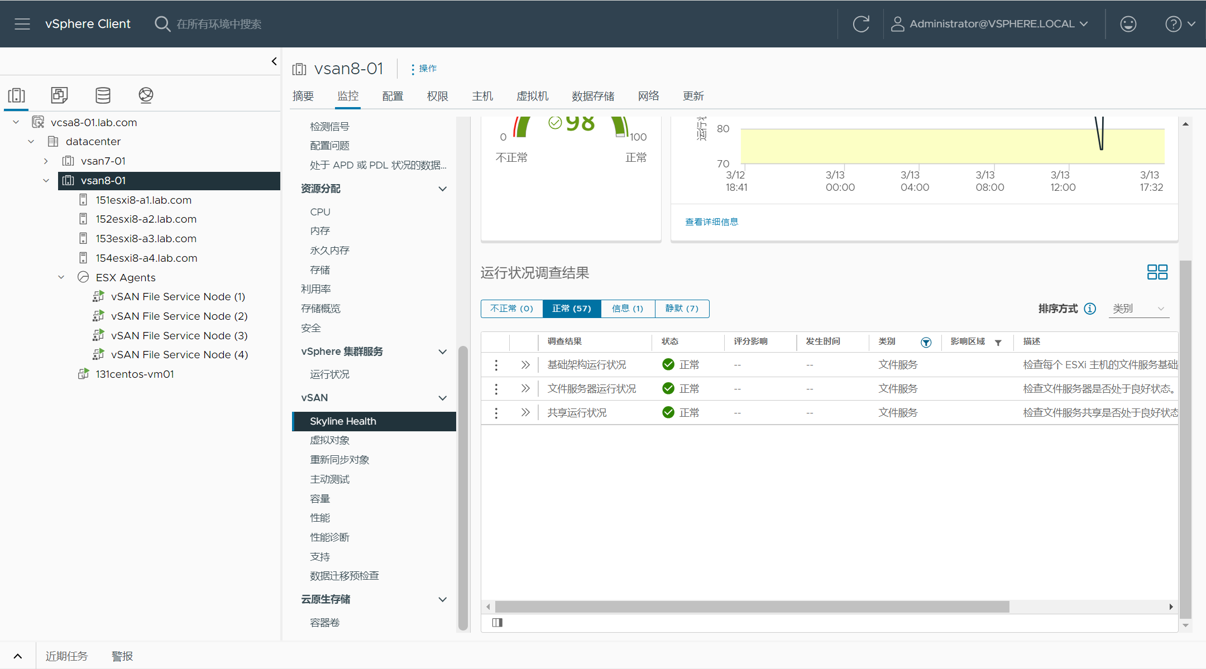Click 查看详细信息 link

711,222
